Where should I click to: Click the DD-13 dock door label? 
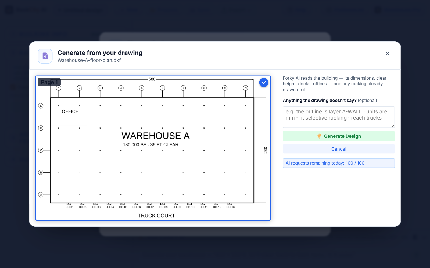[x=230, y=207]
